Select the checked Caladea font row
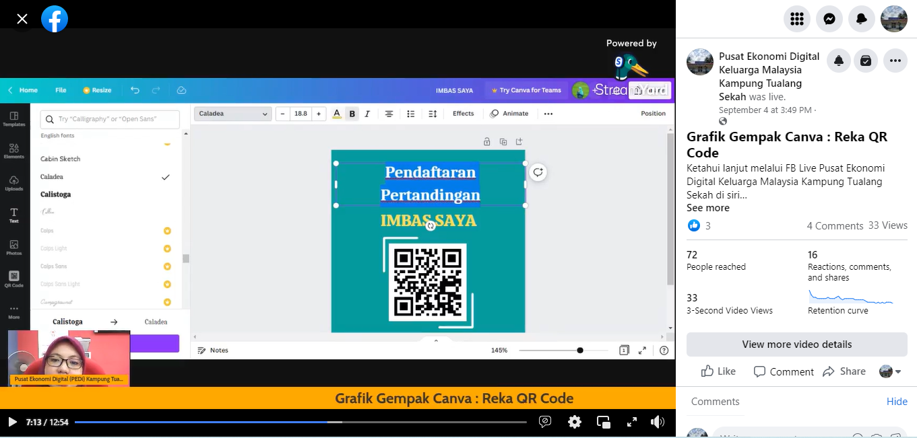This screenshot has width=917, height=438. point(105,177)
